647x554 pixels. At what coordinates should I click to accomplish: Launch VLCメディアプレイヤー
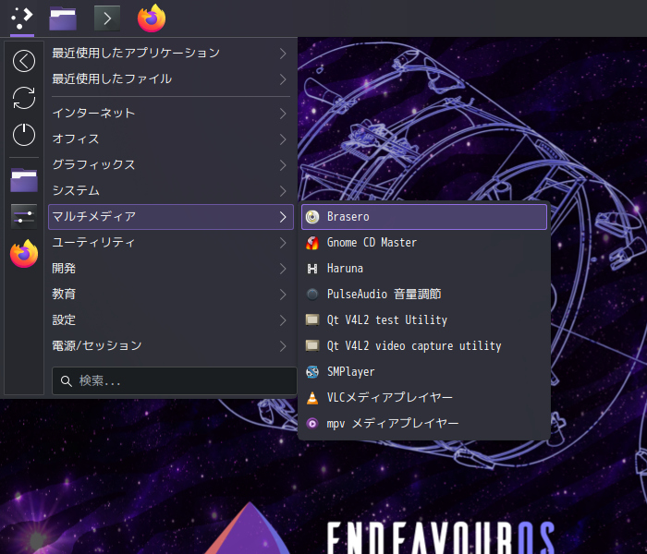point(424,398)
